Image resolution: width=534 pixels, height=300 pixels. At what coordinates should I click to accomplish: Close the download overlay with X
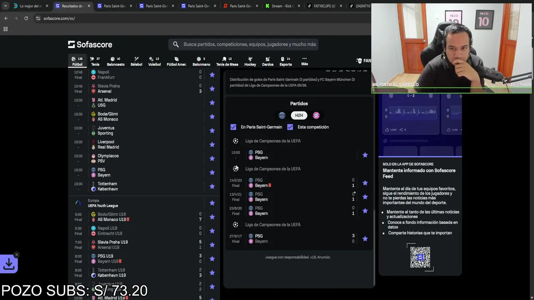[x=17, y=255]
